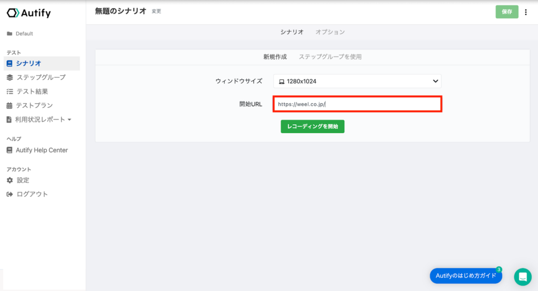Viewport: 538px width, 291px height.
Task: Switch to ステップグループを使用 tab
Action: (x=330, y=57)
